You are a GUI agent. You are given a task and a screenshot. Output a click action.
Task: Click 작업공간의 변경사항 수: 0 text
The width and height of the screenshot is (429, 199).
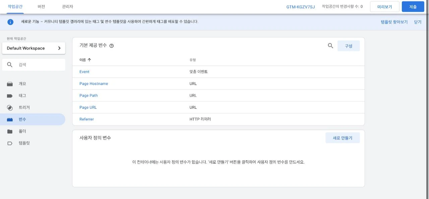[x=342, y=7]
